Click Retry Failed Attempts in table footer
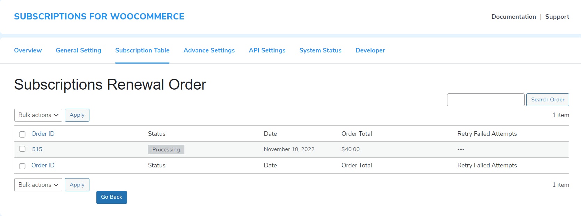 point(487,165)
